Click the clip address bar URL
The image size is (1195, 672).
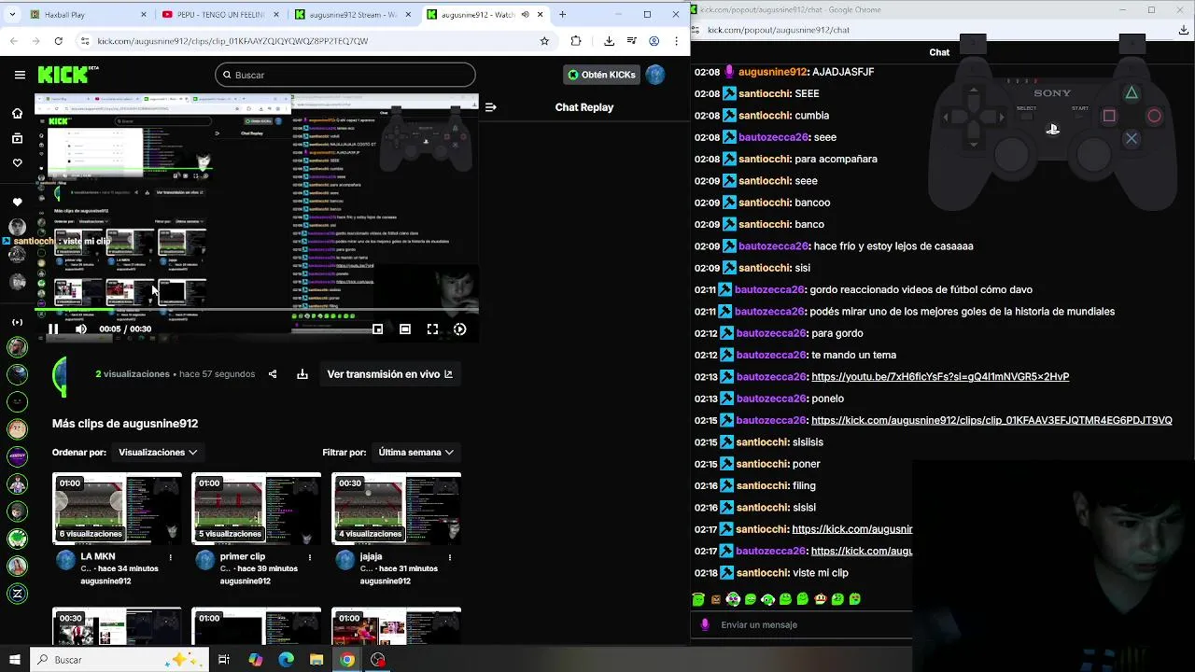(232, 41)
